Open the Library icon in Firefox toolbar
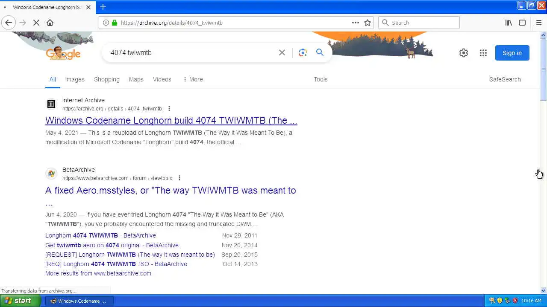547x307 pixels. (x=509, y=23)
